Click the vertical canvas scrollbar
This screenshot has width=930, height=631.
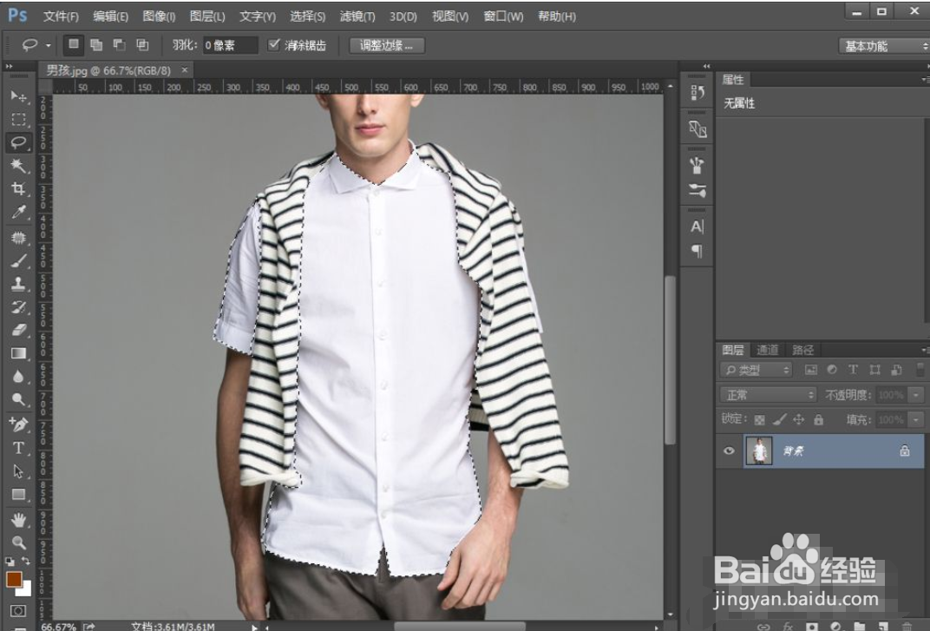pyautogui.click(x=671, y=359)
